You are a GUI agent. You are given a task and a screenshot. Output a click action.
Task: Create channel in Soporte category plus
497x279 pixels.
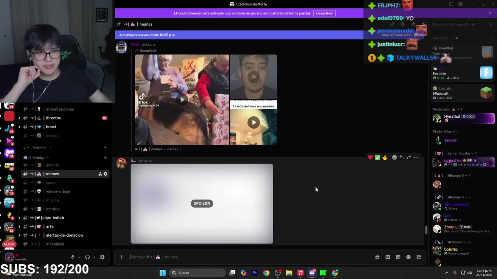click(105, 147)
